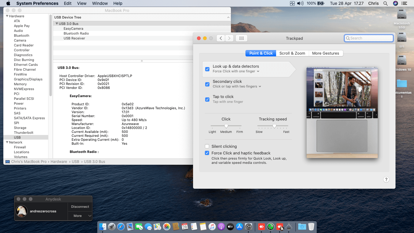Activate Siri from the menu bar
The width and height of the screenshot is (414, 233).
395,3
